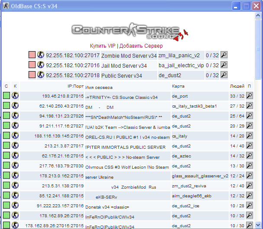Open magnifier for Donetsk v34 server

click(x=250, y=206)
